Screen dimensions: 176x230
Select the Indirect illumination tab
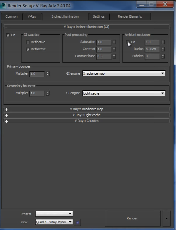coord(65,16)
